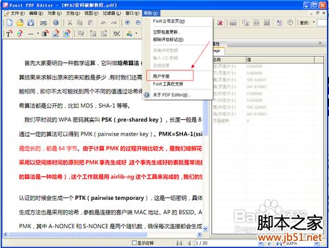Cut selection with the scissors icon
The image size is (329, 248).
[70, 22]
